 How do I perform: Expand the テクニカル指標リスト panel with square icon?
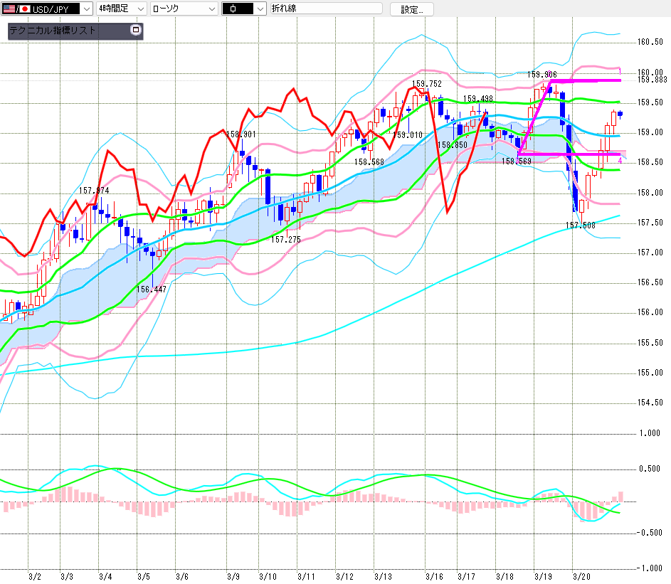[136, 31]
